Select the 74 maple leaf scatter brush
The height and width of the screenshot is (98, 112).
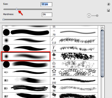click(74, 56)
